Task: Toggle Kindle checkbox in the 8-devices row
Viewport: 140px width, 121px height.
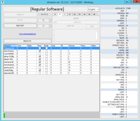Action: [x=46, y=59]
